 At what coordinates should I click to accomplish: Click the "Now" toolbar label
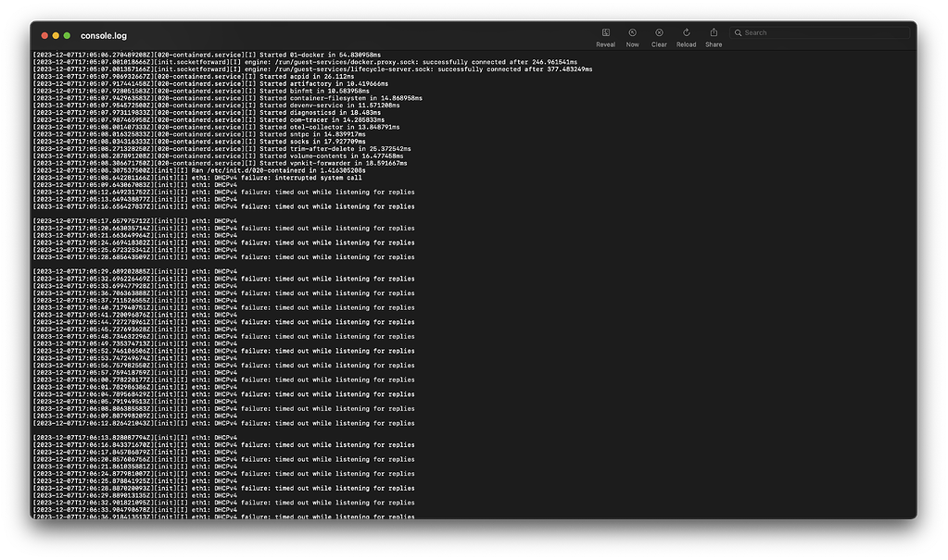[x=632, y=43]
